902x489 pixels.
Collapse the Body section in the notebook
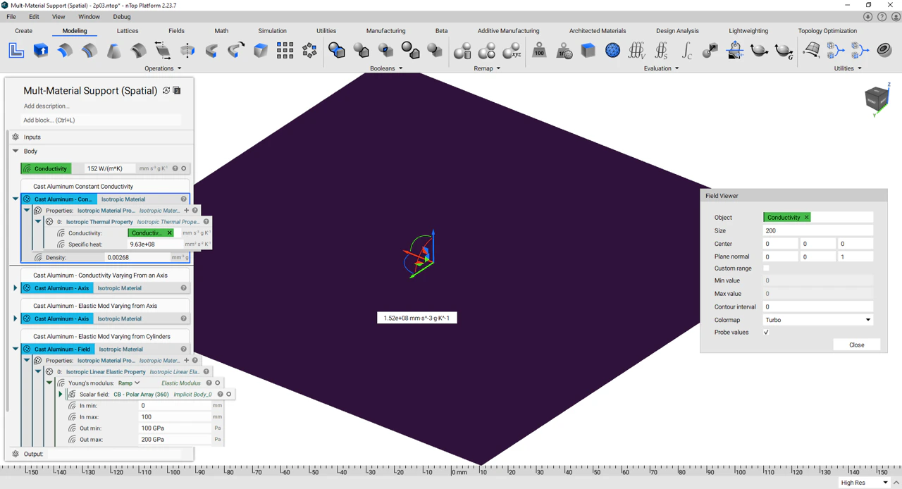(16, 151)
